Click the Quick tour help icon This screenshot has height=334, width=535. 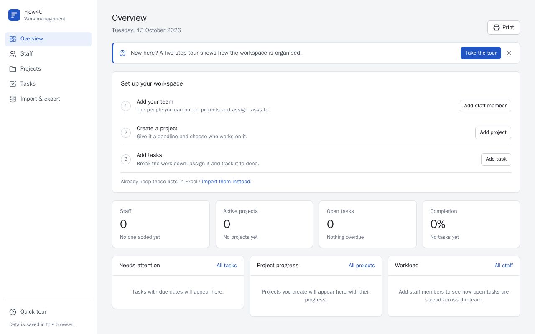pyautogui.click(x=13, y=312)
